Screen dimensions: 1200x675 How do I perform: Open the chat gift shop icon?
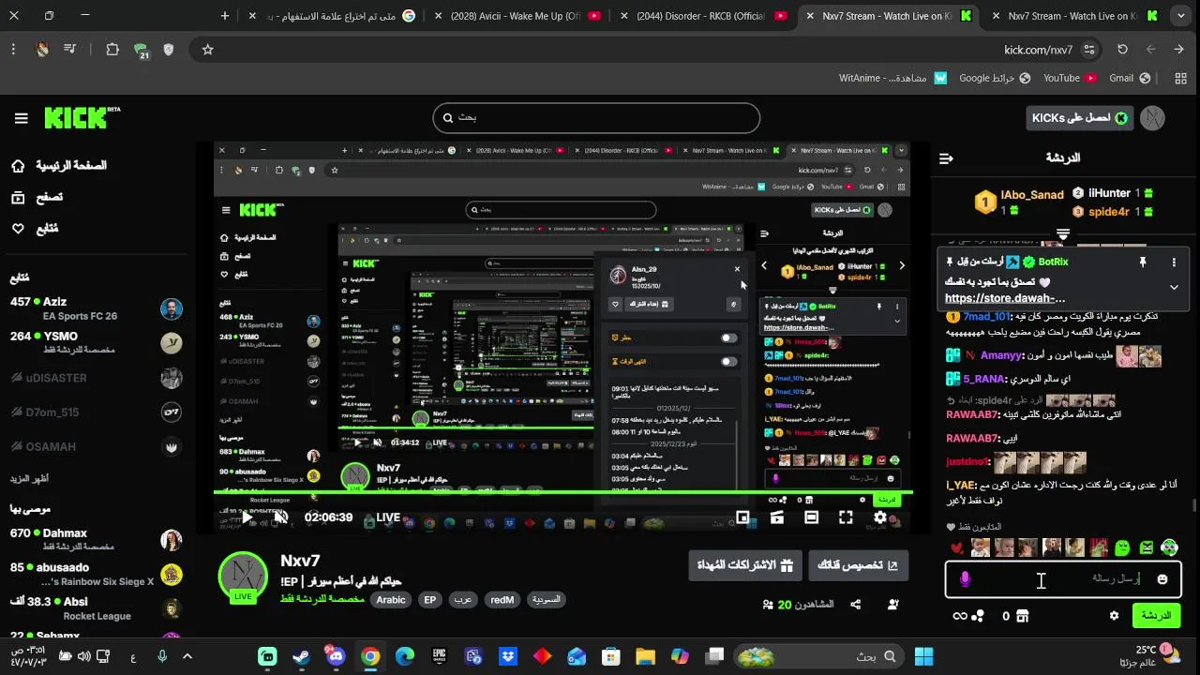pyautogui.click(x=1022, y=616)
